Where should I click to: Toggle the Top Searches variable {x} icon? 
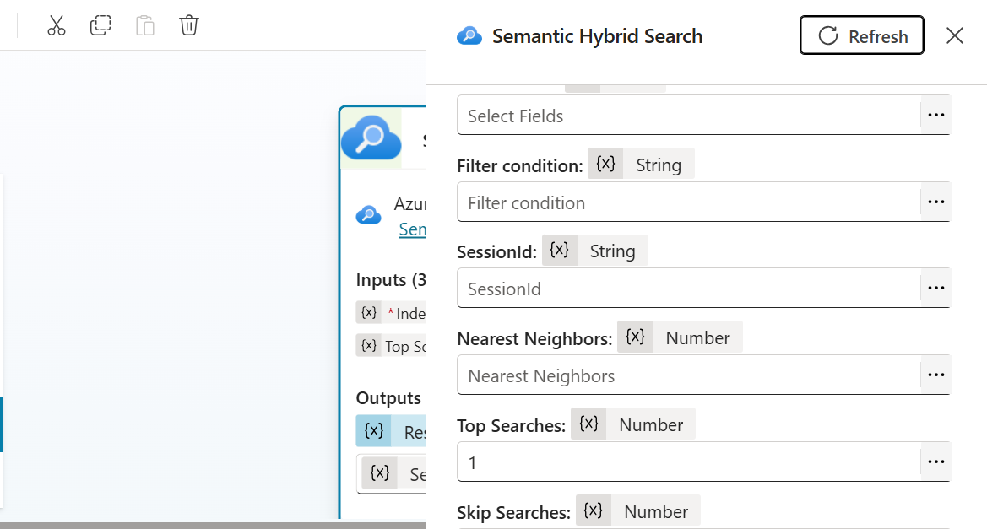(588, 424)
